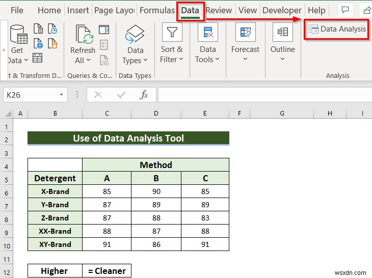Select column G header
Screen dimensions: 372x278
[x=282, y=113]
